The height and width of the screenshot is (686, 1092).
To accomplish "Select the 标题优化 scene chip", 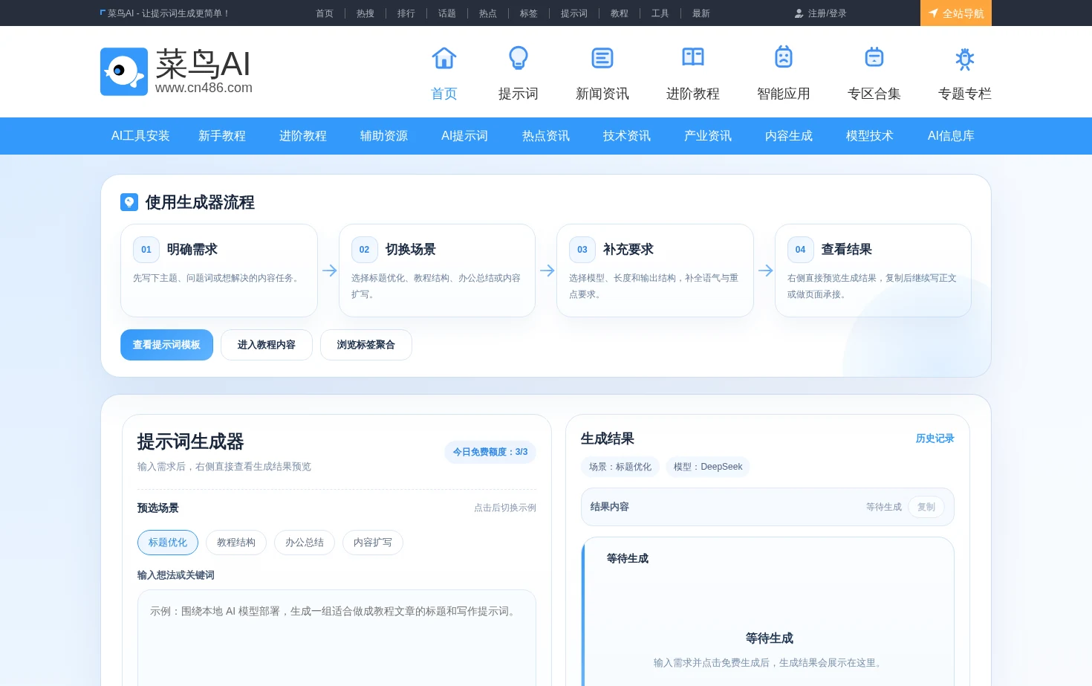I will [x=168, y=543].
